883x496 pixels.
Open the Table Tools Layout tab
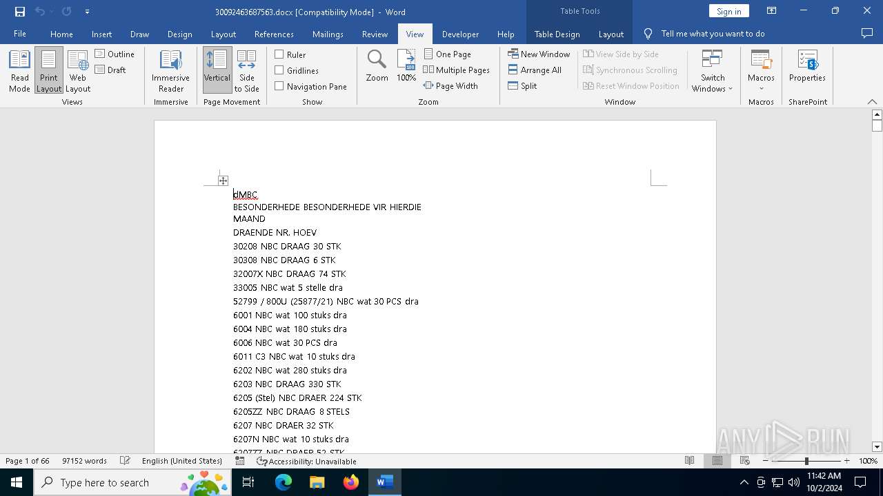click(611, 34)
